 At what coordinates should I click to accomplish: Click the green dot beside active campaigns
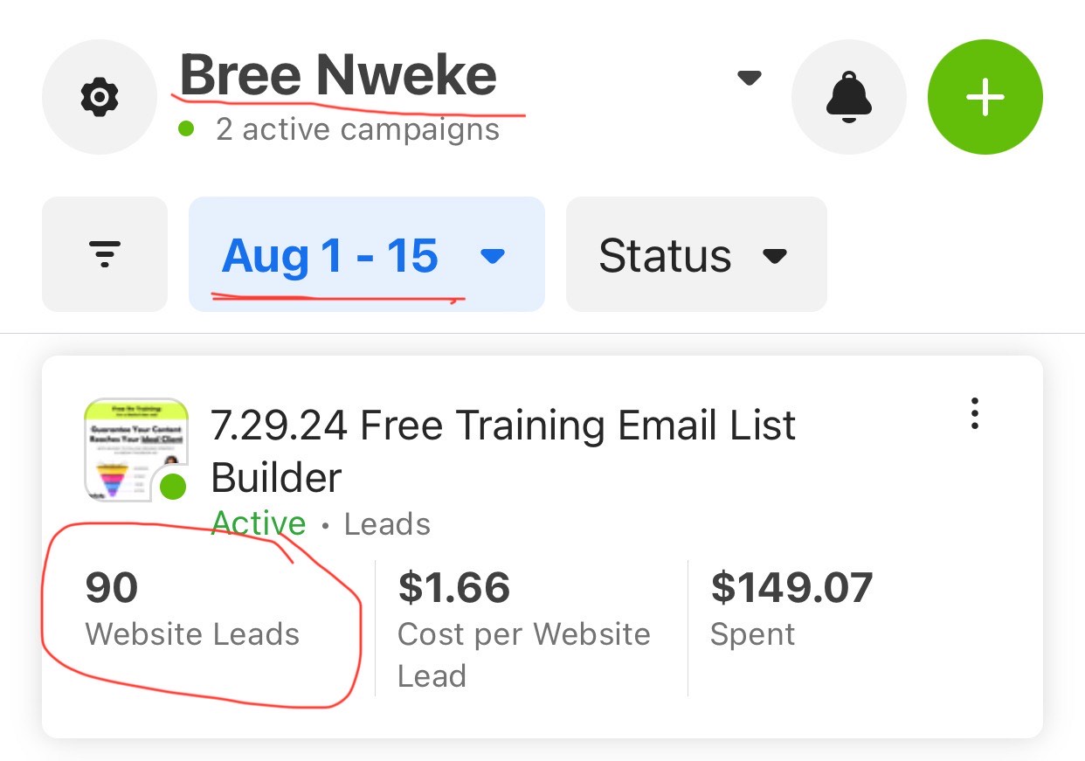(185, 129)
